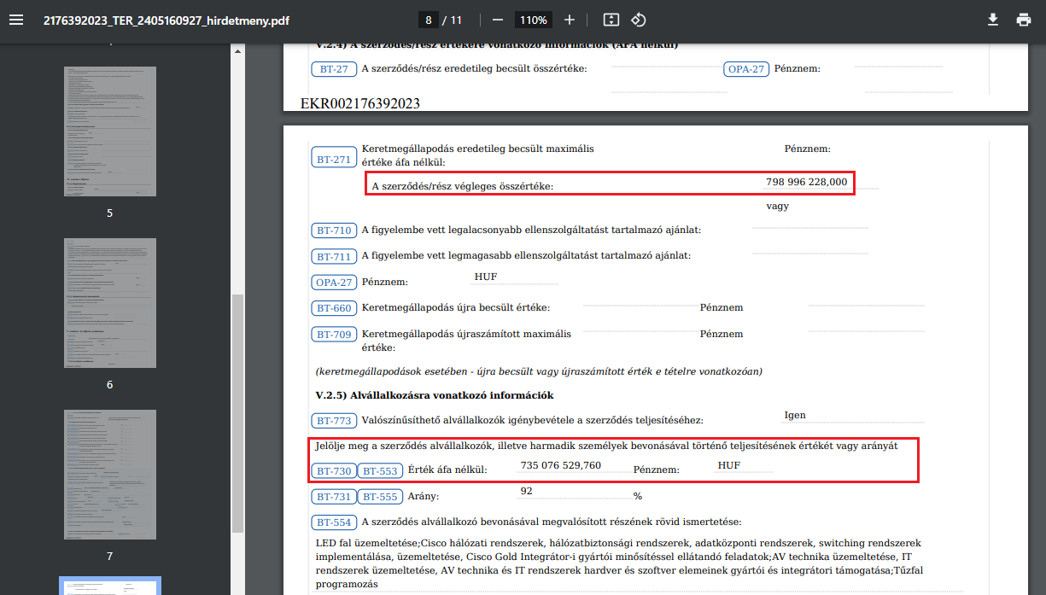Rotate the document counterclockwise

(639, 20)
